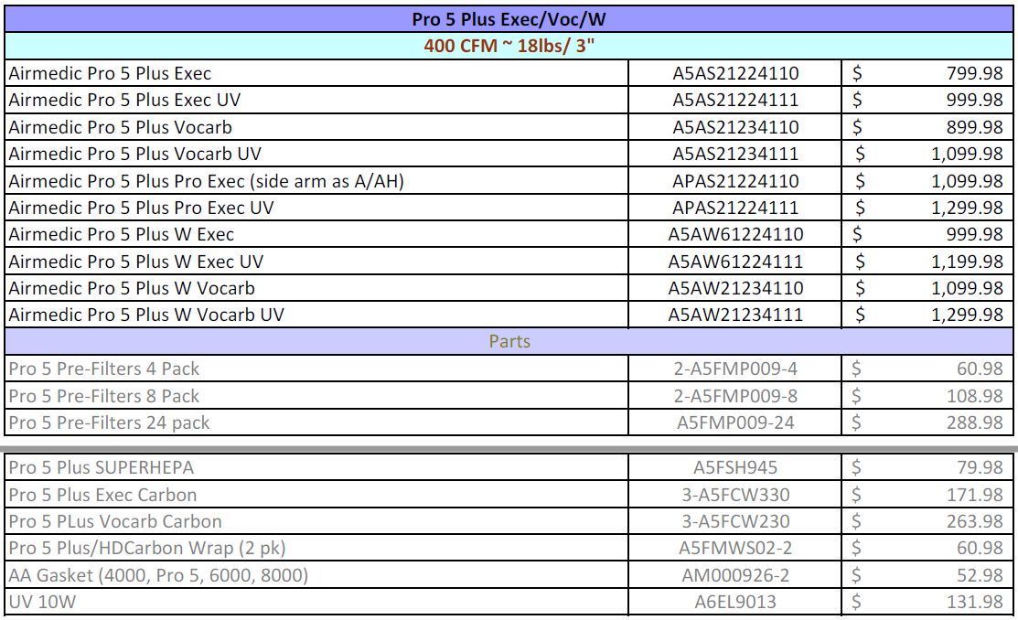Click SKU "A5AS21224110"
Image resolution: width=1018 pixels, height=620 pixels.
pos(735,73)
